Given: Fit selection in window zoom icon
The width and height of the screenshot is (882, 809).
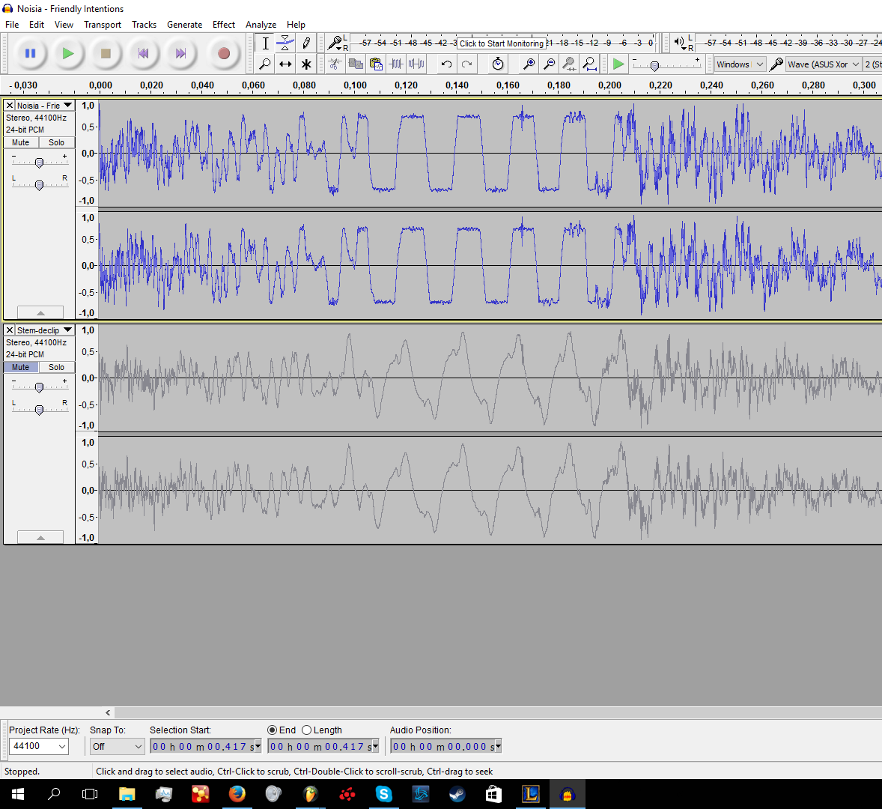Looking at the screenshot, I should [569, 64].
